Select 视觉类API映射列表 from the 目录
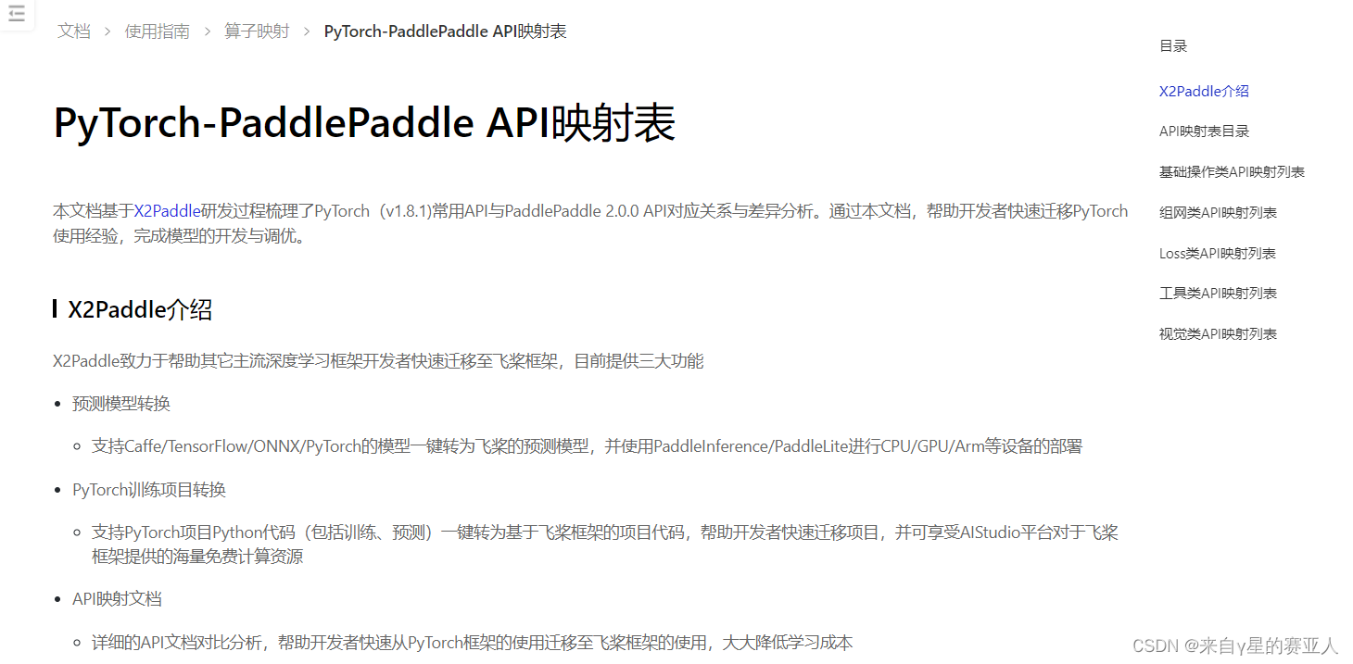The width and height of the screenshot is (1353, 664). [1217, 333]
